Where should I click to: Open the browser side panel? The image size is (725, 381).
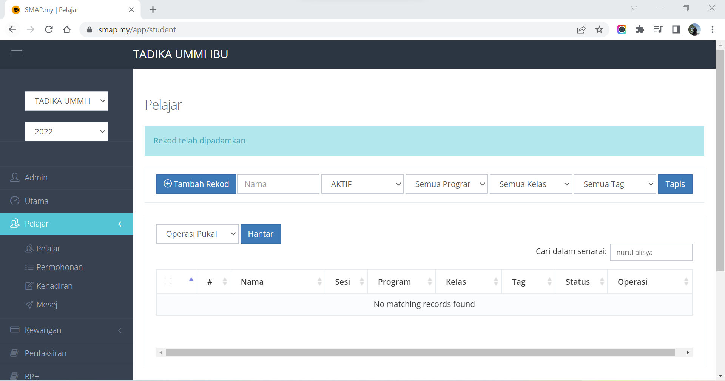[x=676, y=30]
